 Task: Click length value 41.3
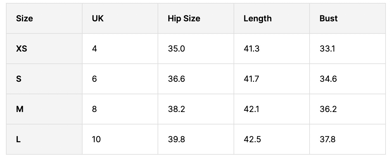point(251,49)
